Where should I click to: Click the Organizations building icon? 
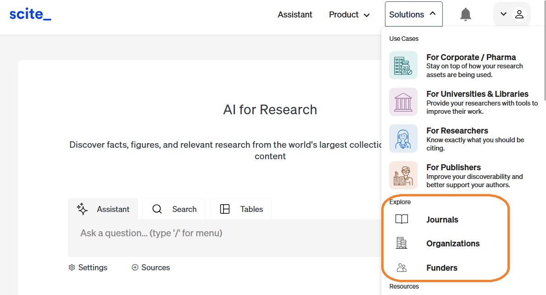[401, 244]
